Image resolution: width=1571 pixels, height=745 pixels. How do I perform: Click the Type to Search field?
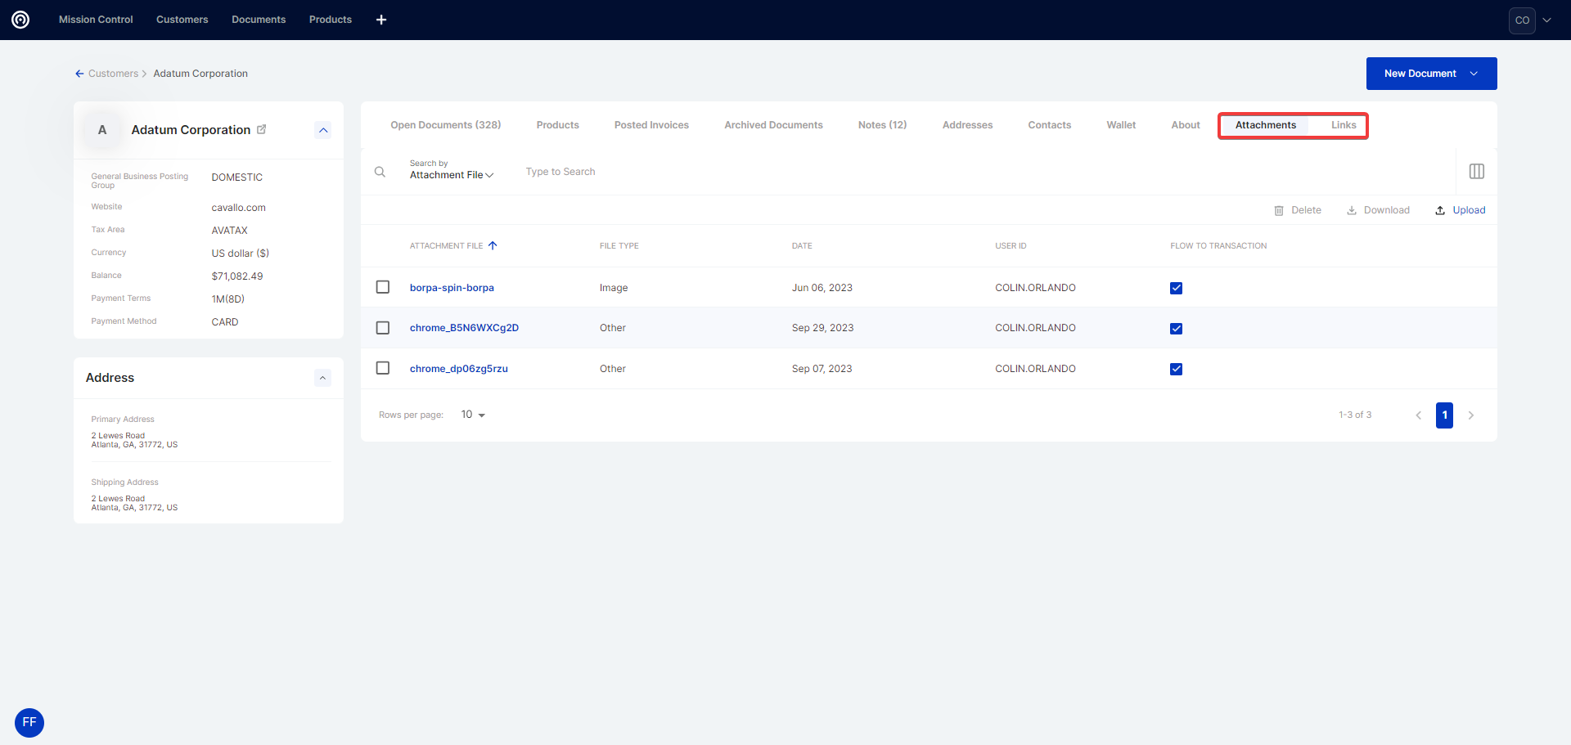click(x=736, y=172)
